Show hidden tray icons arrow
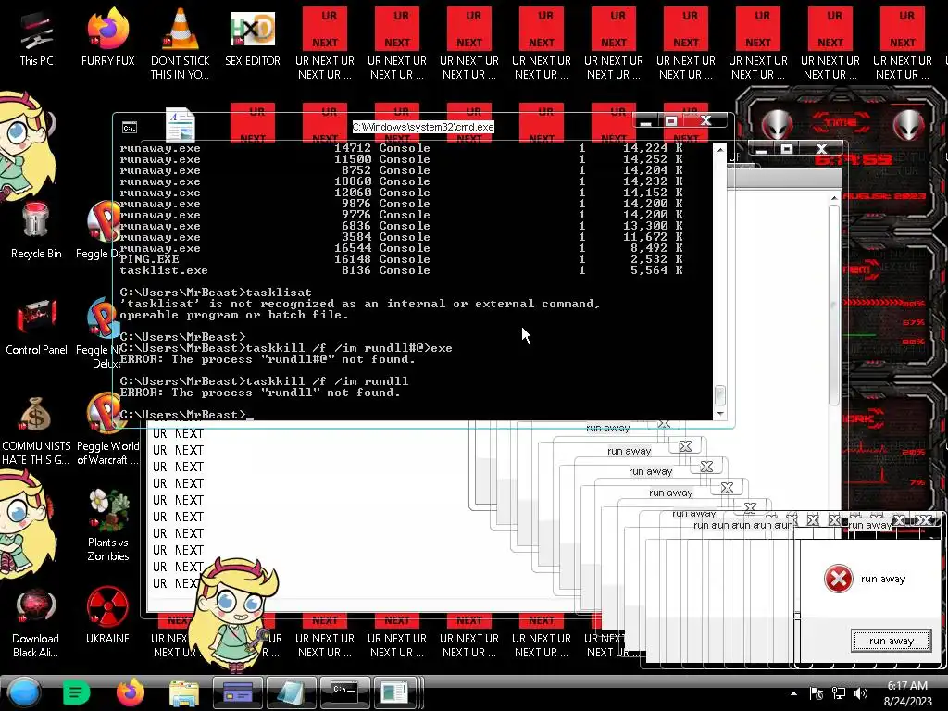Viewport: 948px width, 711px height. 793,693
